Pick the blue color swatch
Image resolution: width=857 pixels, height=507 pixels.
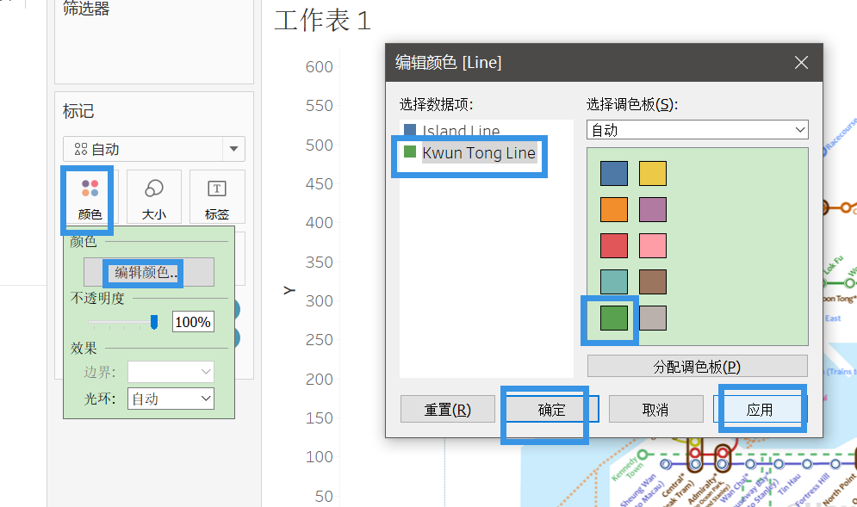pyautogui.click(x=614, y=173)
